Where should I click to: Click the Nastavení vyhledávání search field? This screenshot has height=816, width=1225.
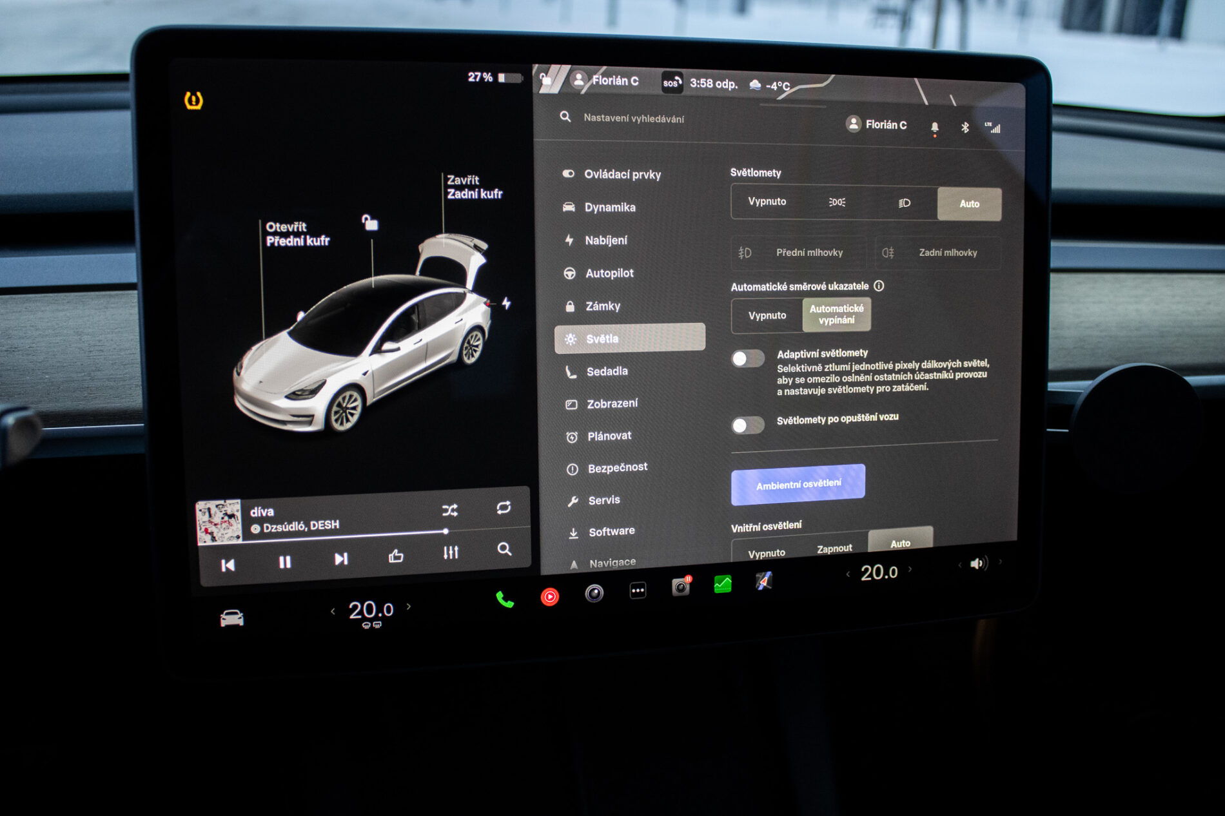click(634, 119)
